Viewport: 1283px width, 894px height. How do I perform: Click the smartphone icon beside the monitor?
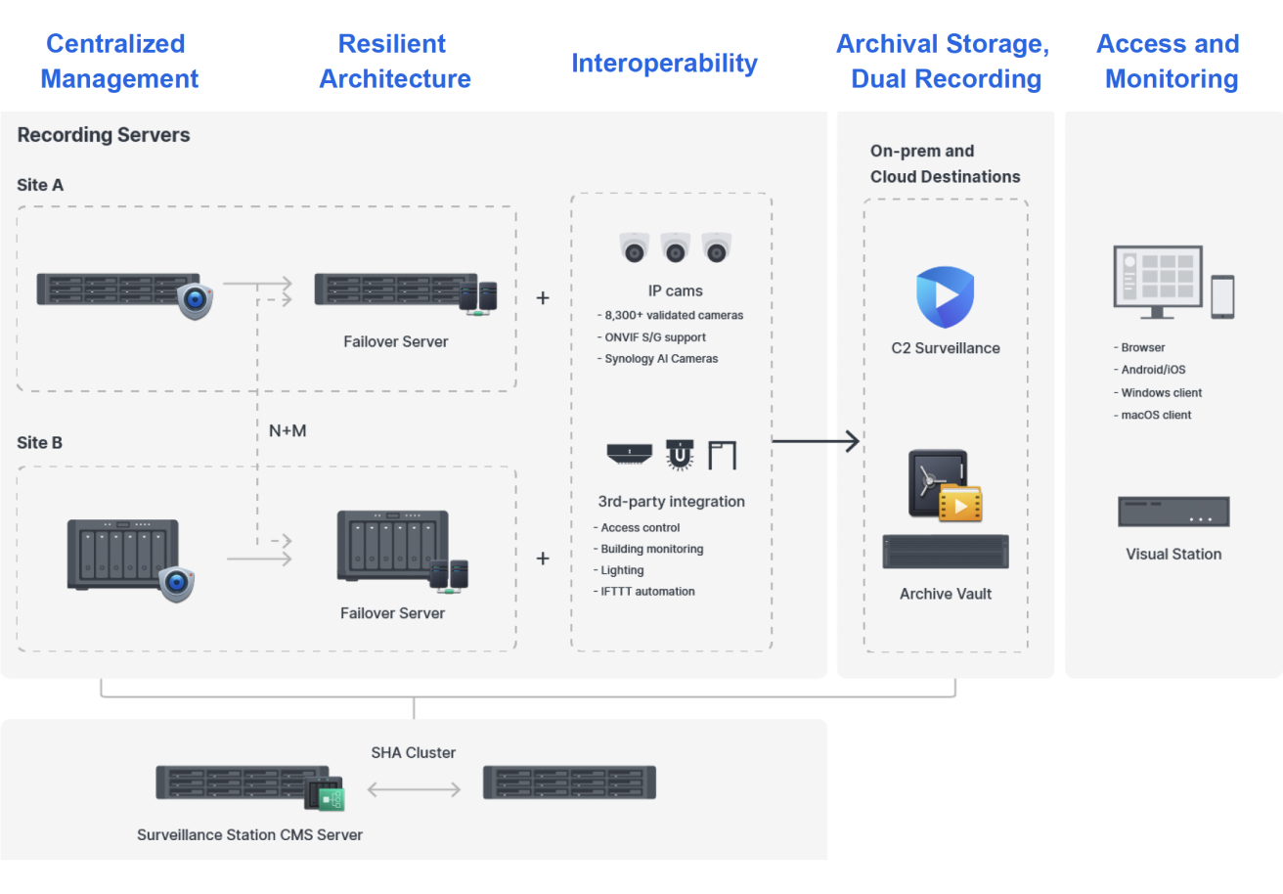click(x=1222, y=296)
